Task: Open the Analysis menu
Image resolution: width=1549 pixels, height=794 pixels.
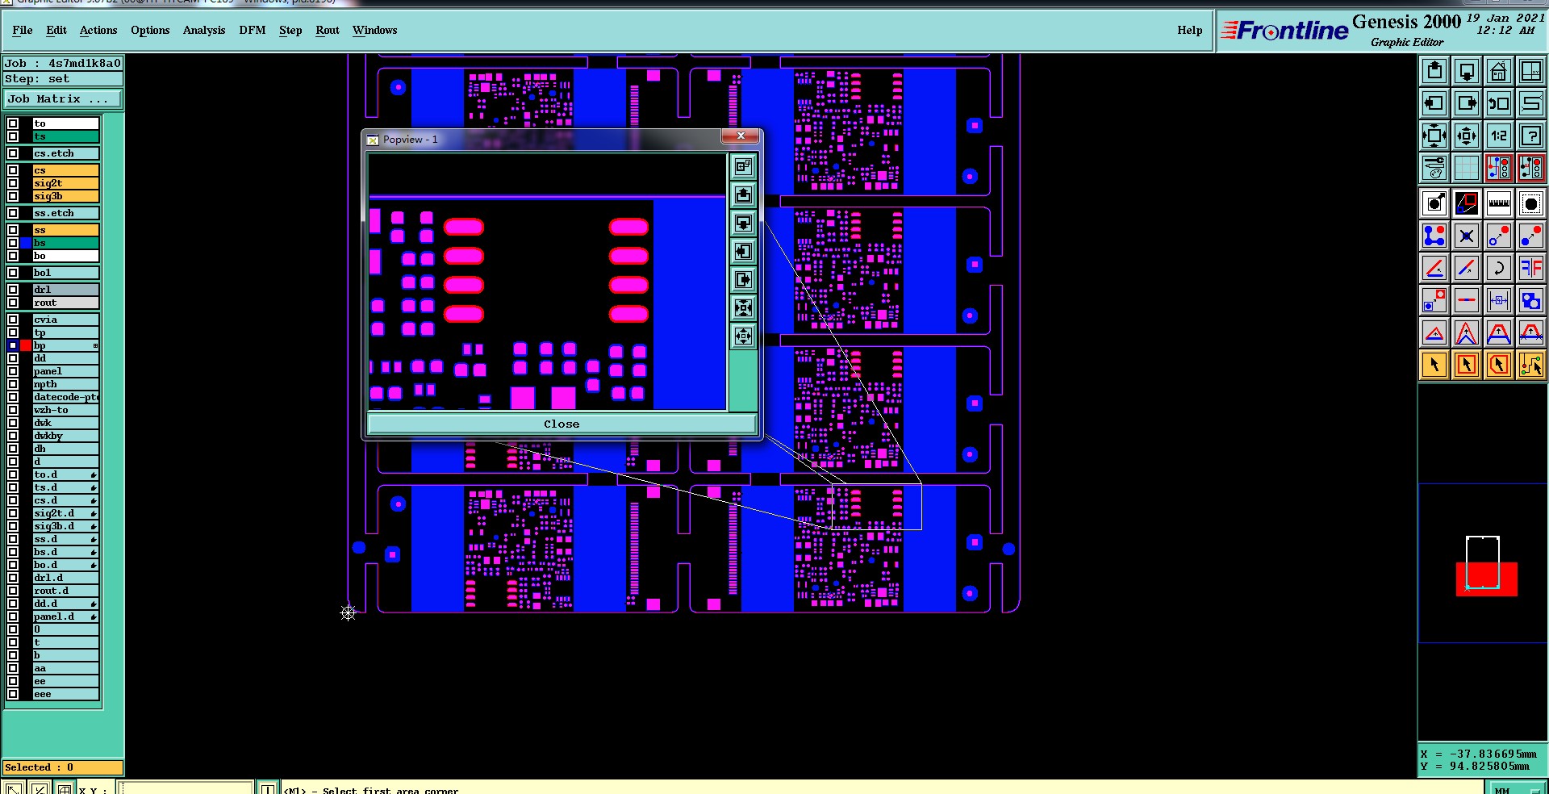Action: tap(204, 30)
